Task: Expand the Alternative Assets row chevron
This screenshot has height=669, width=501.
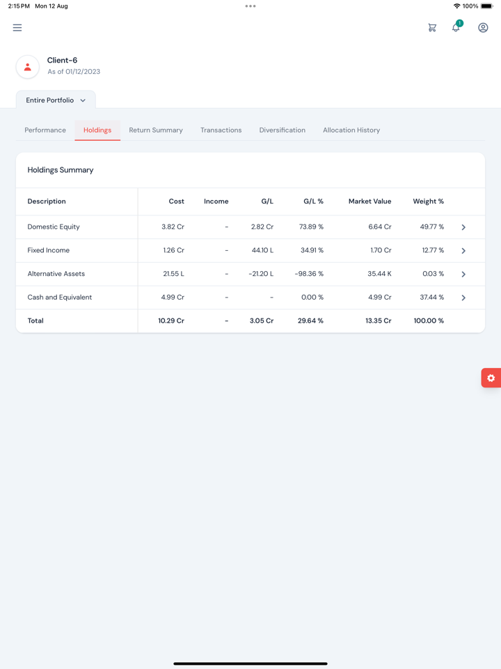Action: click(463, 274)
